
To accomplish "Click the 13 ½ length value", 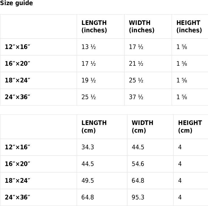I will pos(89,47).
